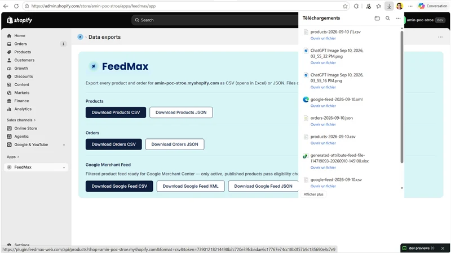Close the dev previews bar
The width and height of the screenshot is (451, 253).
coord(443,249)
